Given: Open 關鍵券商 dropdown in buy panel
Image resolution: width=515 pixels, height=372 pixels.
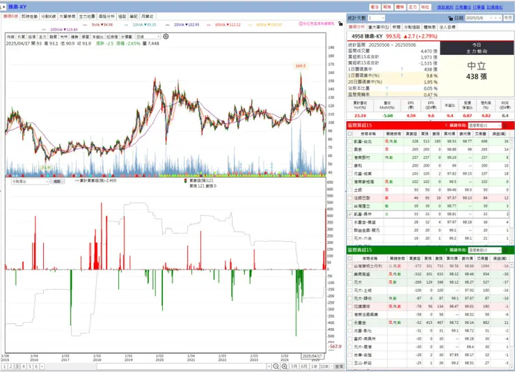Looking at the screenshot, I should pyautogui.click(x=484, y=125).
